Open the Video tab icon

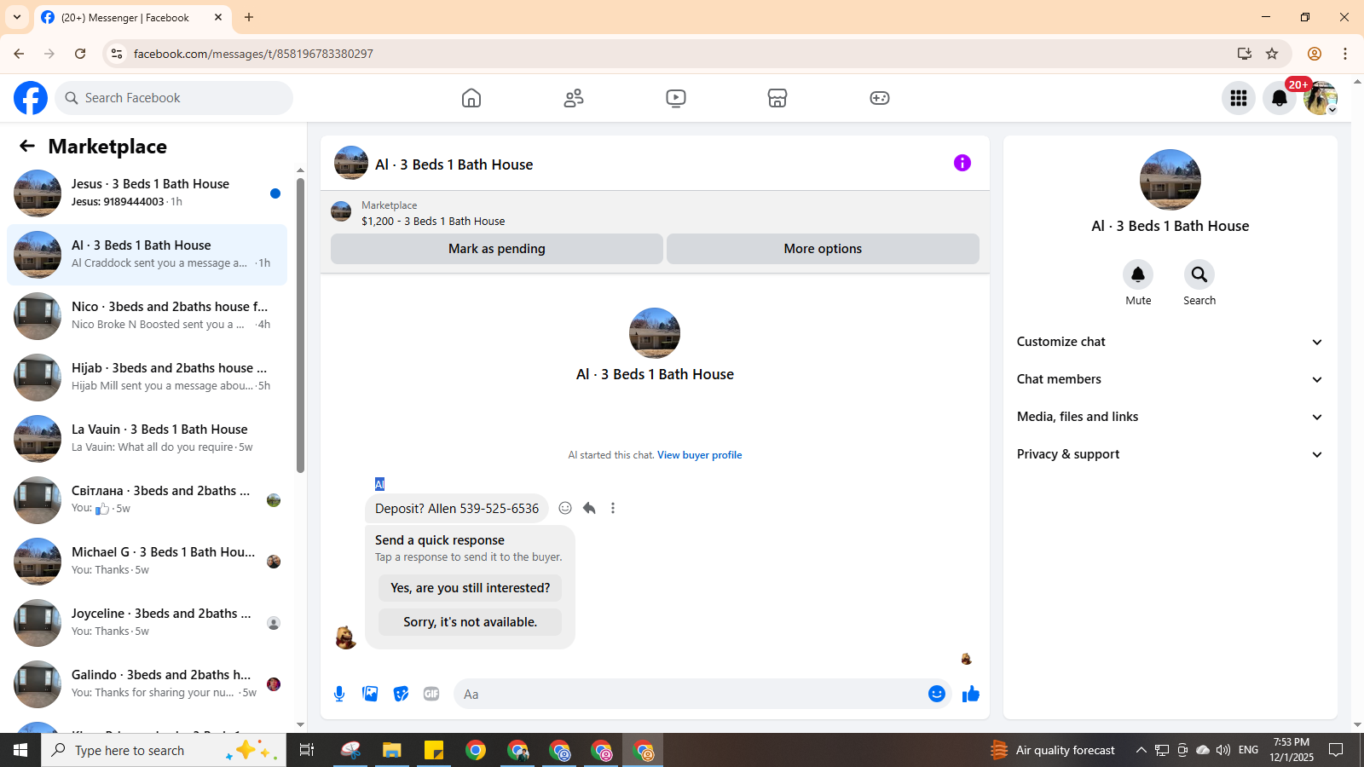coord(676,98)
